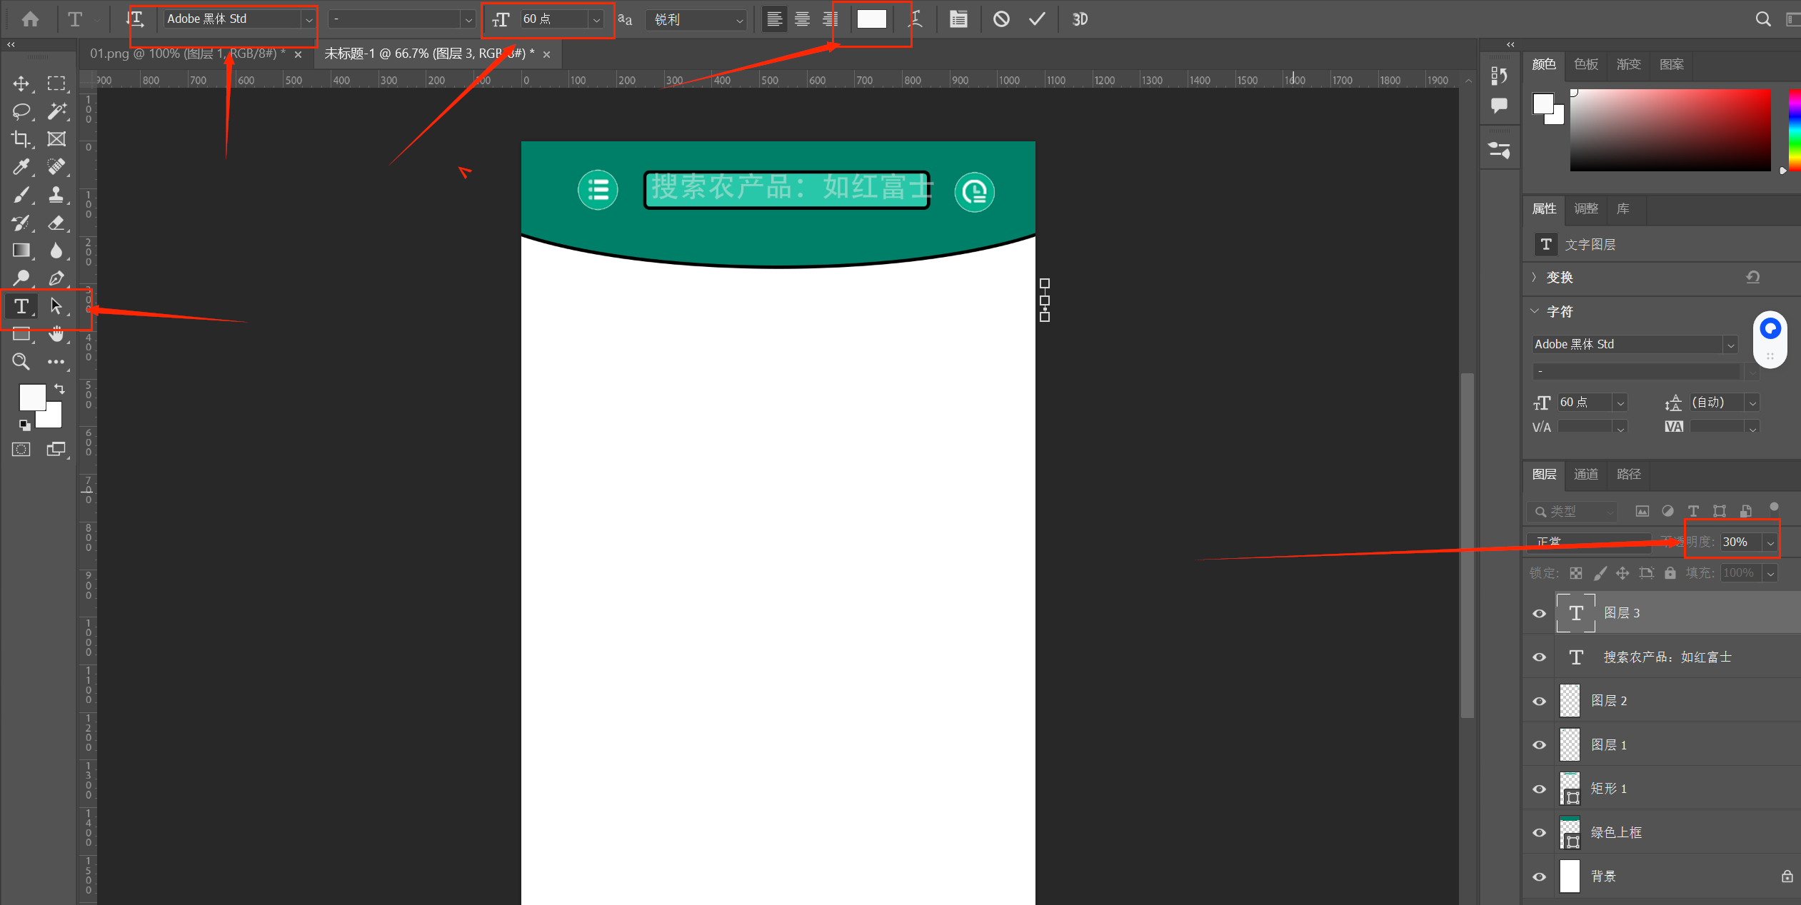The width and height of the screenshot is (1801, 905).
Task: Expand the 变换 section in properties
Action: point(1535,277)
